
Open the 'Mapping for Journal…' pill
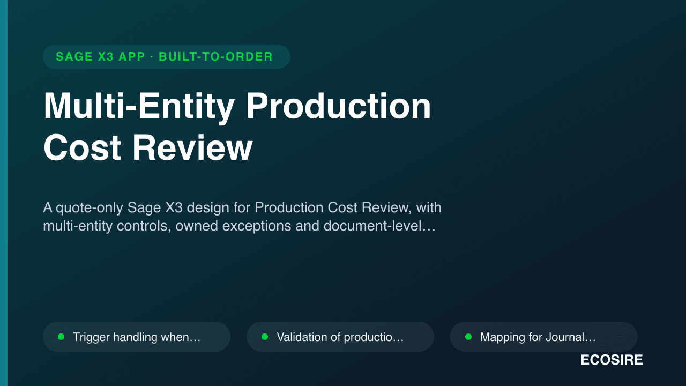(544, 337)
